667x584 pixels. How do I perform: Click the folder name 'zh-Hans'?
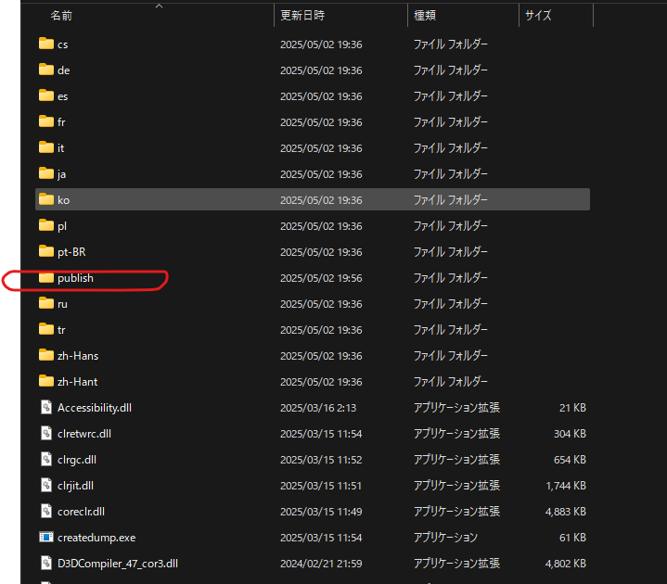pos(78,356)
